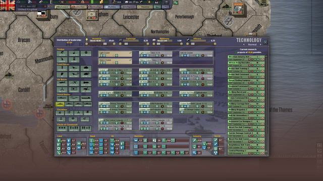Select the Armoured Car Designs project row
Image resolution: width=323 pixels, height=181 pixels.
pyautogui.click(x=246, y=123)
